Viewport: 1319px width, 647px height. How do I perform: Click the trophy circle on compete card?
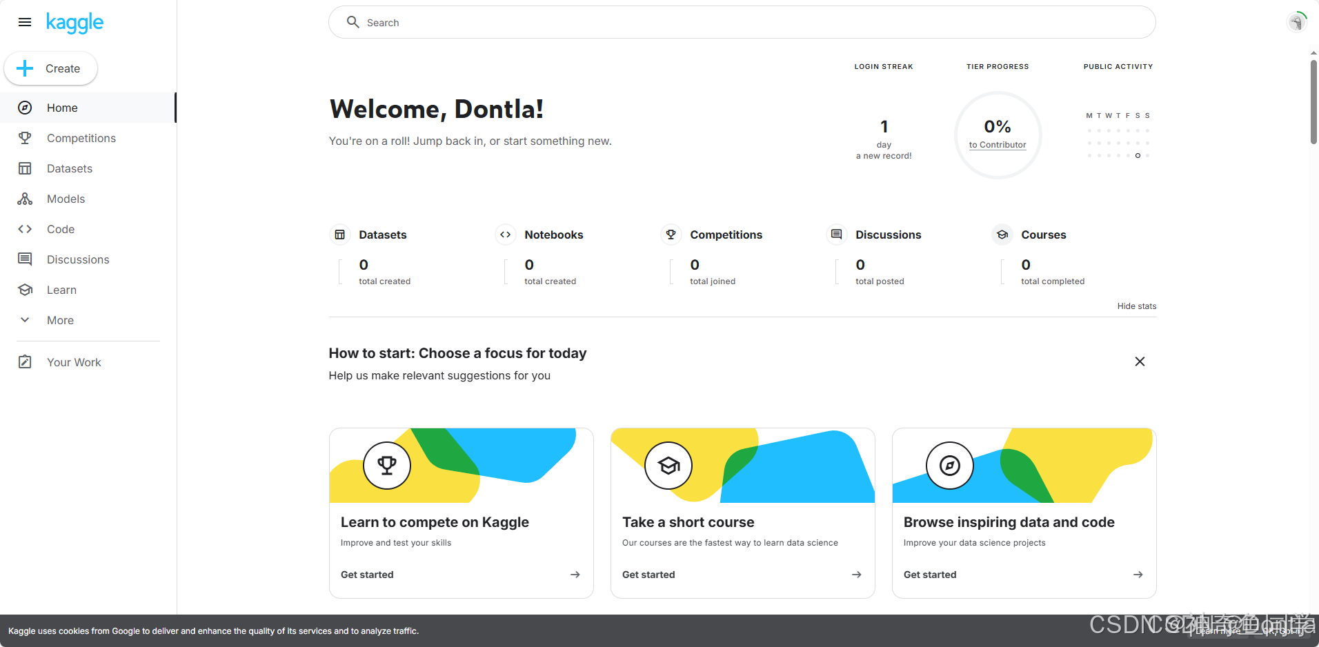point(387,466)
